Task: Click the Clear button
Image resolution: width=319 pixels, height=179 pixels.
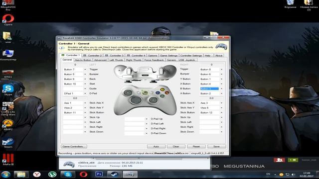Action: coord(176,146)
